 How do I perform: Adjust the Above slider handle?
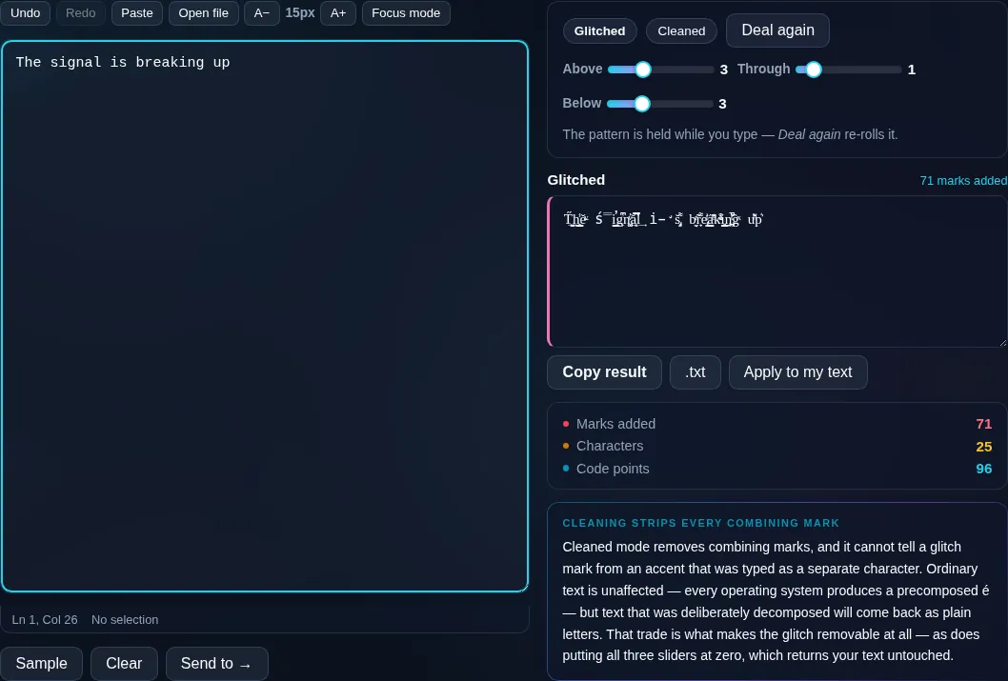click(643, 70)
